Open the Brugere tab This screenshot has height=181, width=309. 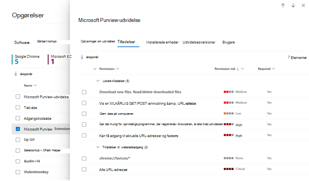point(229,42)
